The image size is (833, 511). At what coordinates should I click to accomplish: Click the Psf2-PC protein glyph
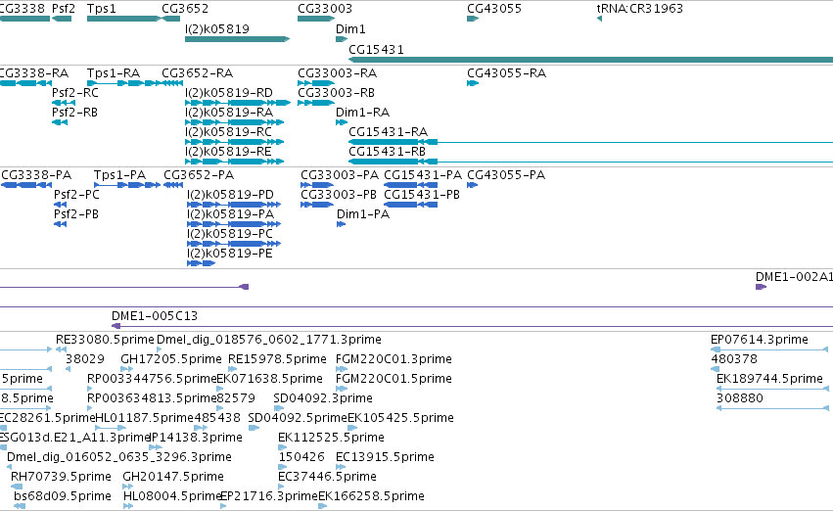click(x=60, y=205)
